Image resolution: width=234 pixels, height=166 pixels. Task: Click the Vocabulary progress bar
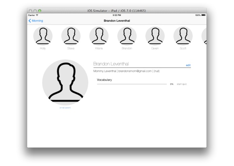coord(132,84)
